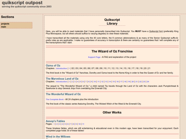Image resolution: width=186 pixels, height=139 pixels.
Task: Open chapter 8 of Marvelous Land of Oz
Action: [x=89, y=82]
